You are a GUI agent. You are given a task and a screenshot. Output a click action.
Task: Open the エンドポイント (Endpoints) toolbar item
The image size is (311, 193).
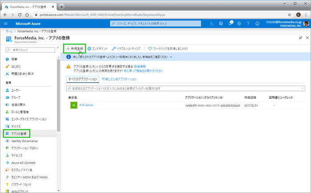pos(98,49)
